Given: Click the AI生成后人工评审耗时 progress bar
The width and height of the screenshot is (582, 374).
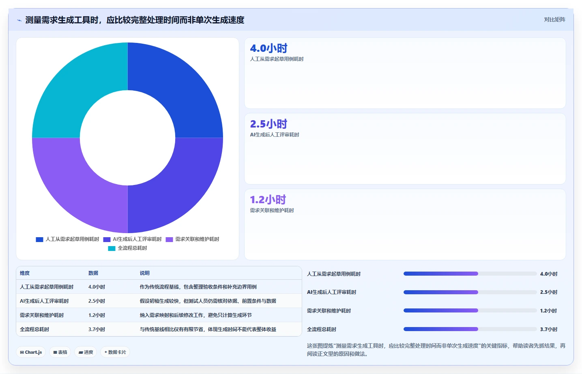Looking at the screenshot, I should pyautogui.click(x=470, y=292).
